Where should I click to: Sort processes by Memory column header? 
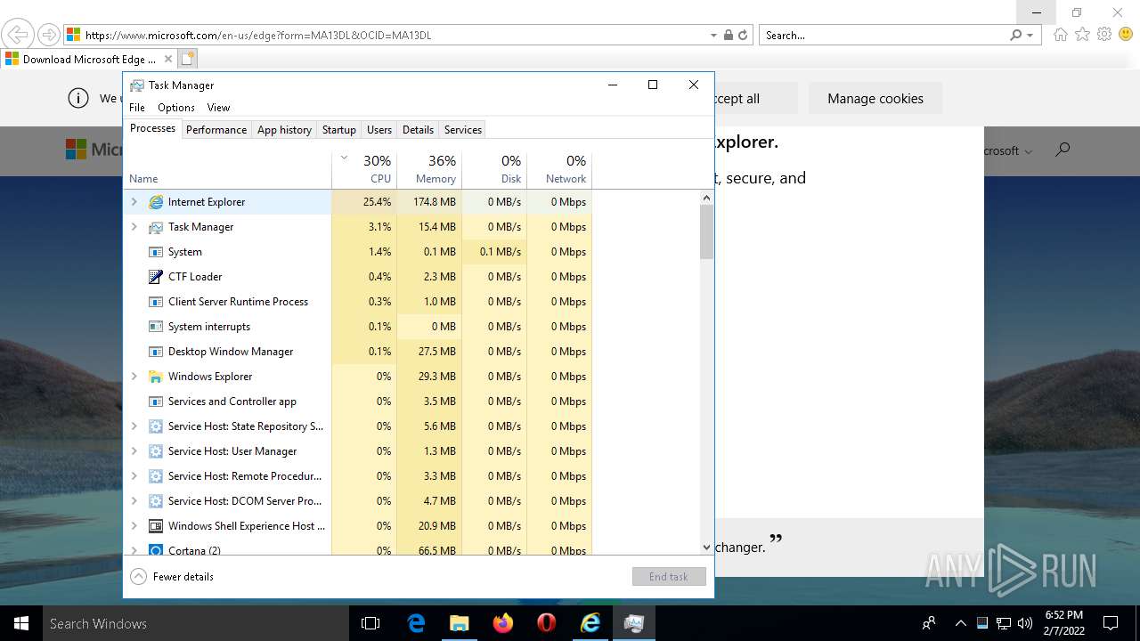coord(429,168)
